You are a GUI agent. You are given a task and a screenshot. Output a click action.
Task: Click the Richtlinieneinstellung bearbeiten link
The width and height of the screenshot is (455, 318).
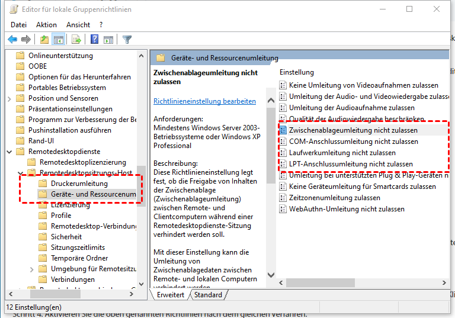(204, 101)
